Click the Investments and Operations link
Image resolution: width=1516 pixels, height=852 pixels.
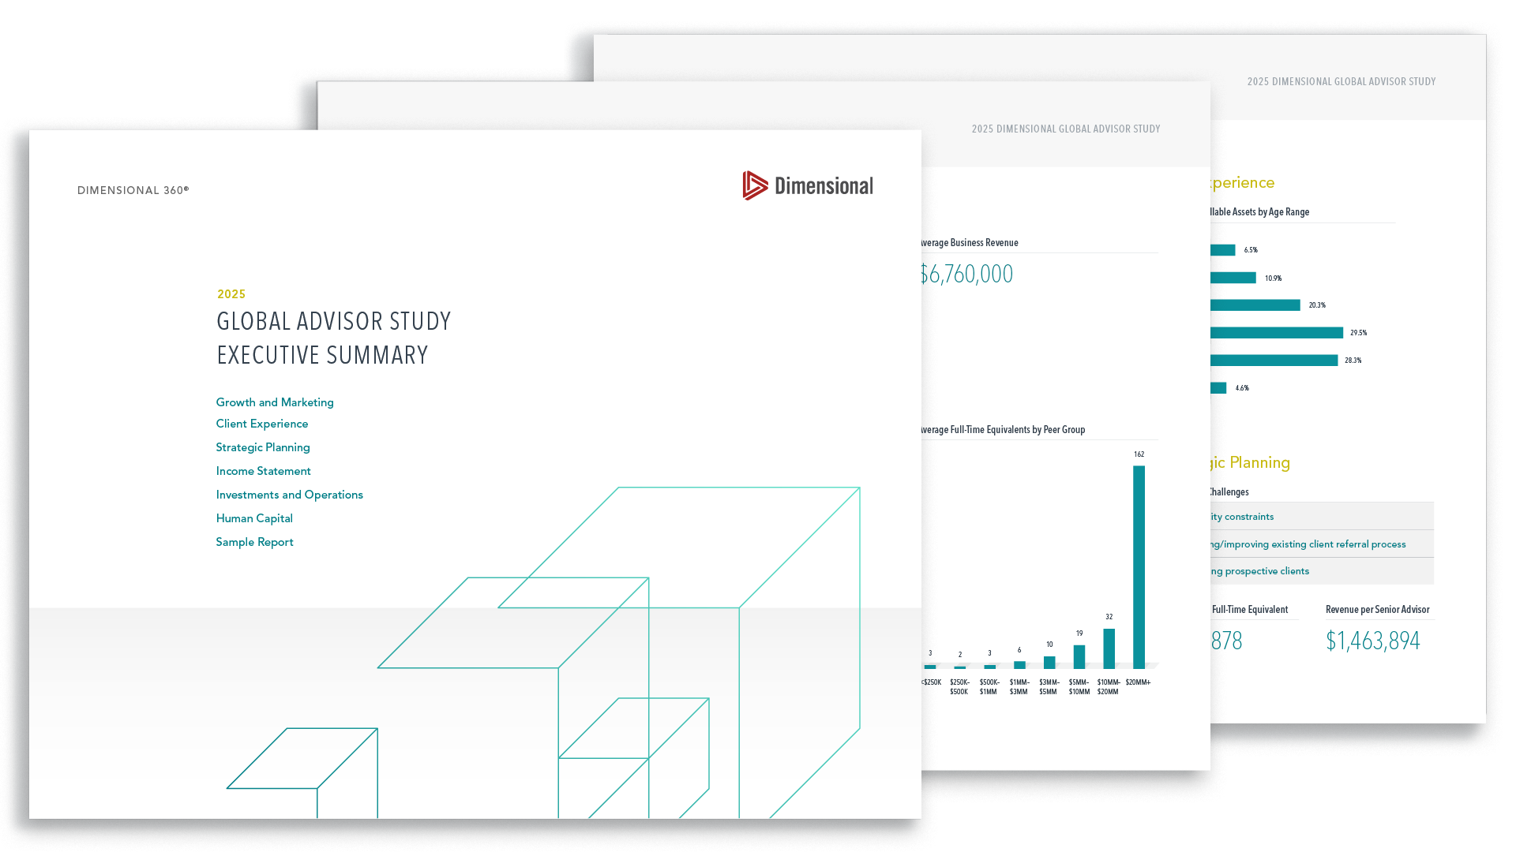coord(289,495)
